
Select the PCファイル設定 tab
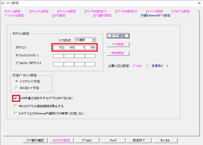coord(67,11)
